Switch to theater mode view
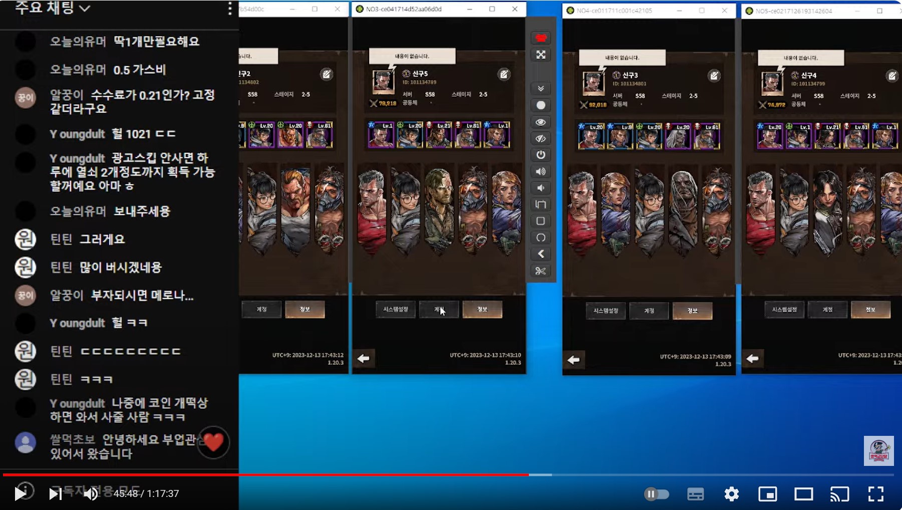Screen dimensions: 902x510 803,494
